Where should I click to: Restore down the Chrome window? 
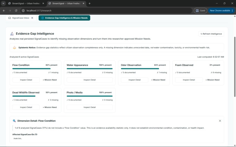click(x=224, y=3)
